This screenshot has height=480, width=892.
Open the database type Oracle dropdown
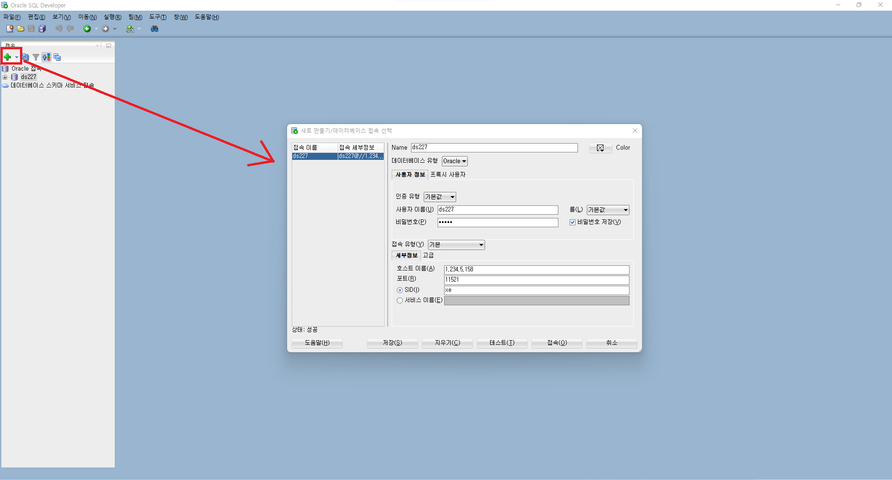455,161
